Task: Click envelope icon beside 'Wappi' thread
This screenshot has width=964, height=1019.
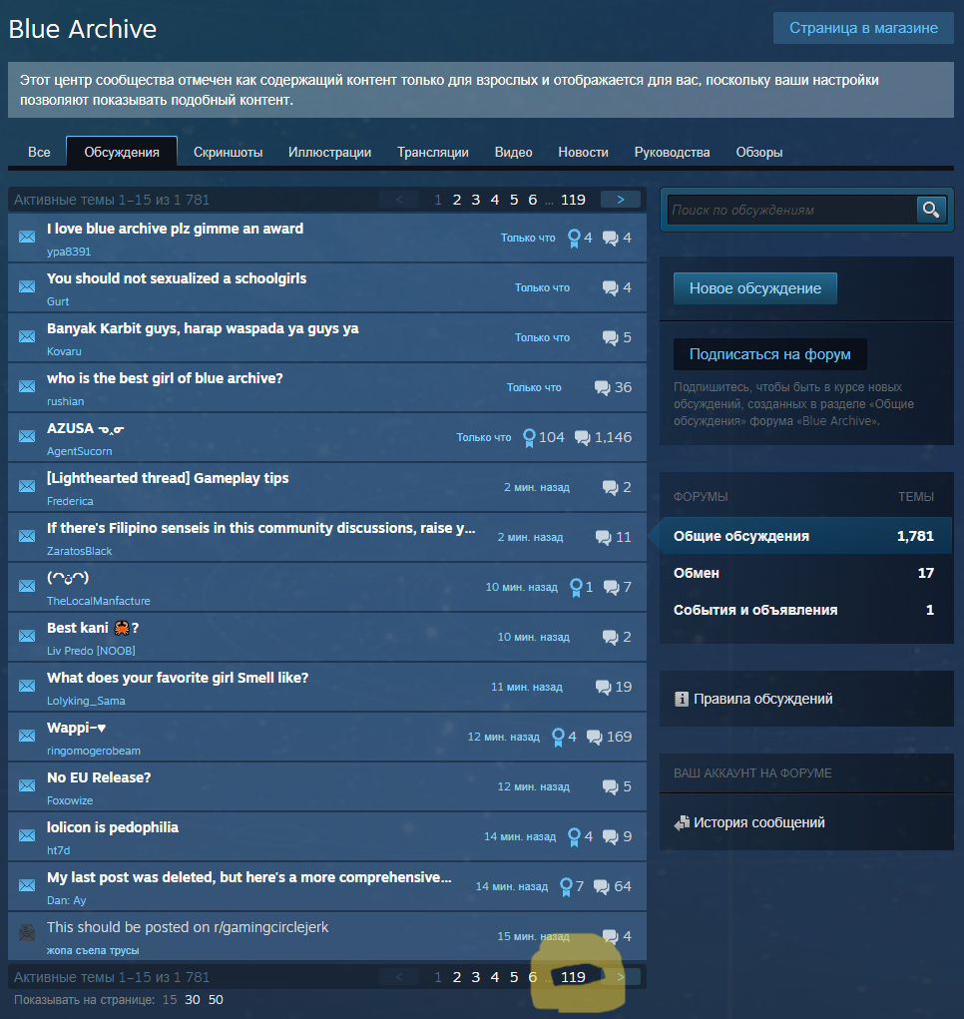Action: 27,736
